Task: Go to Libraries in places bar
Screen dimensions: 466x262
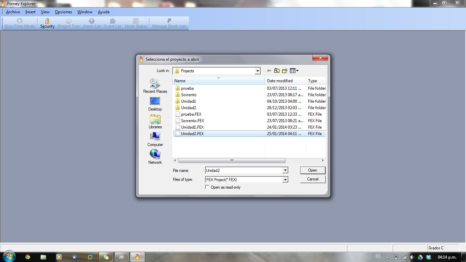Action: 155,121
